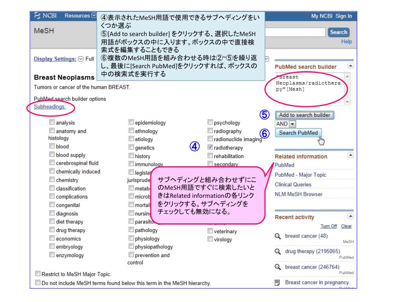The height and width of the screenshot is (302, 403).
Task: Open magnifier icon beside breast cancer (246764)
Action: (277, 267)
